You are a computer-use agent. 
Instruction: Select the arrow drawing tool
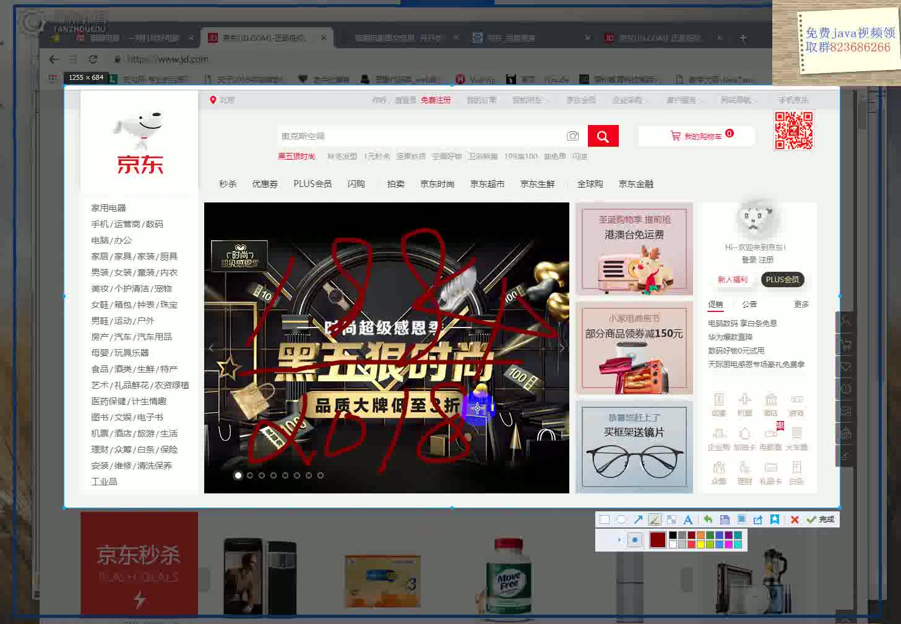coord(638,520)
